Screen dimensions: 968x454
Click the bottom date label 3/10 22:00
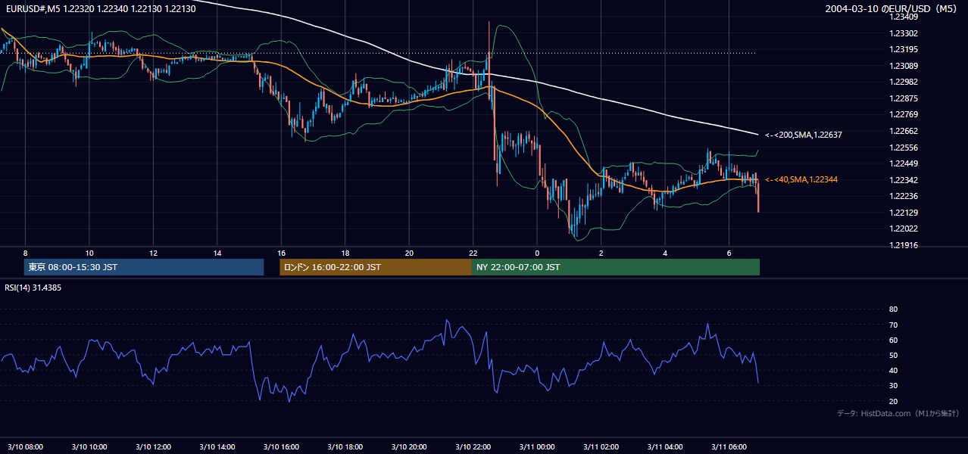(473, 446)
